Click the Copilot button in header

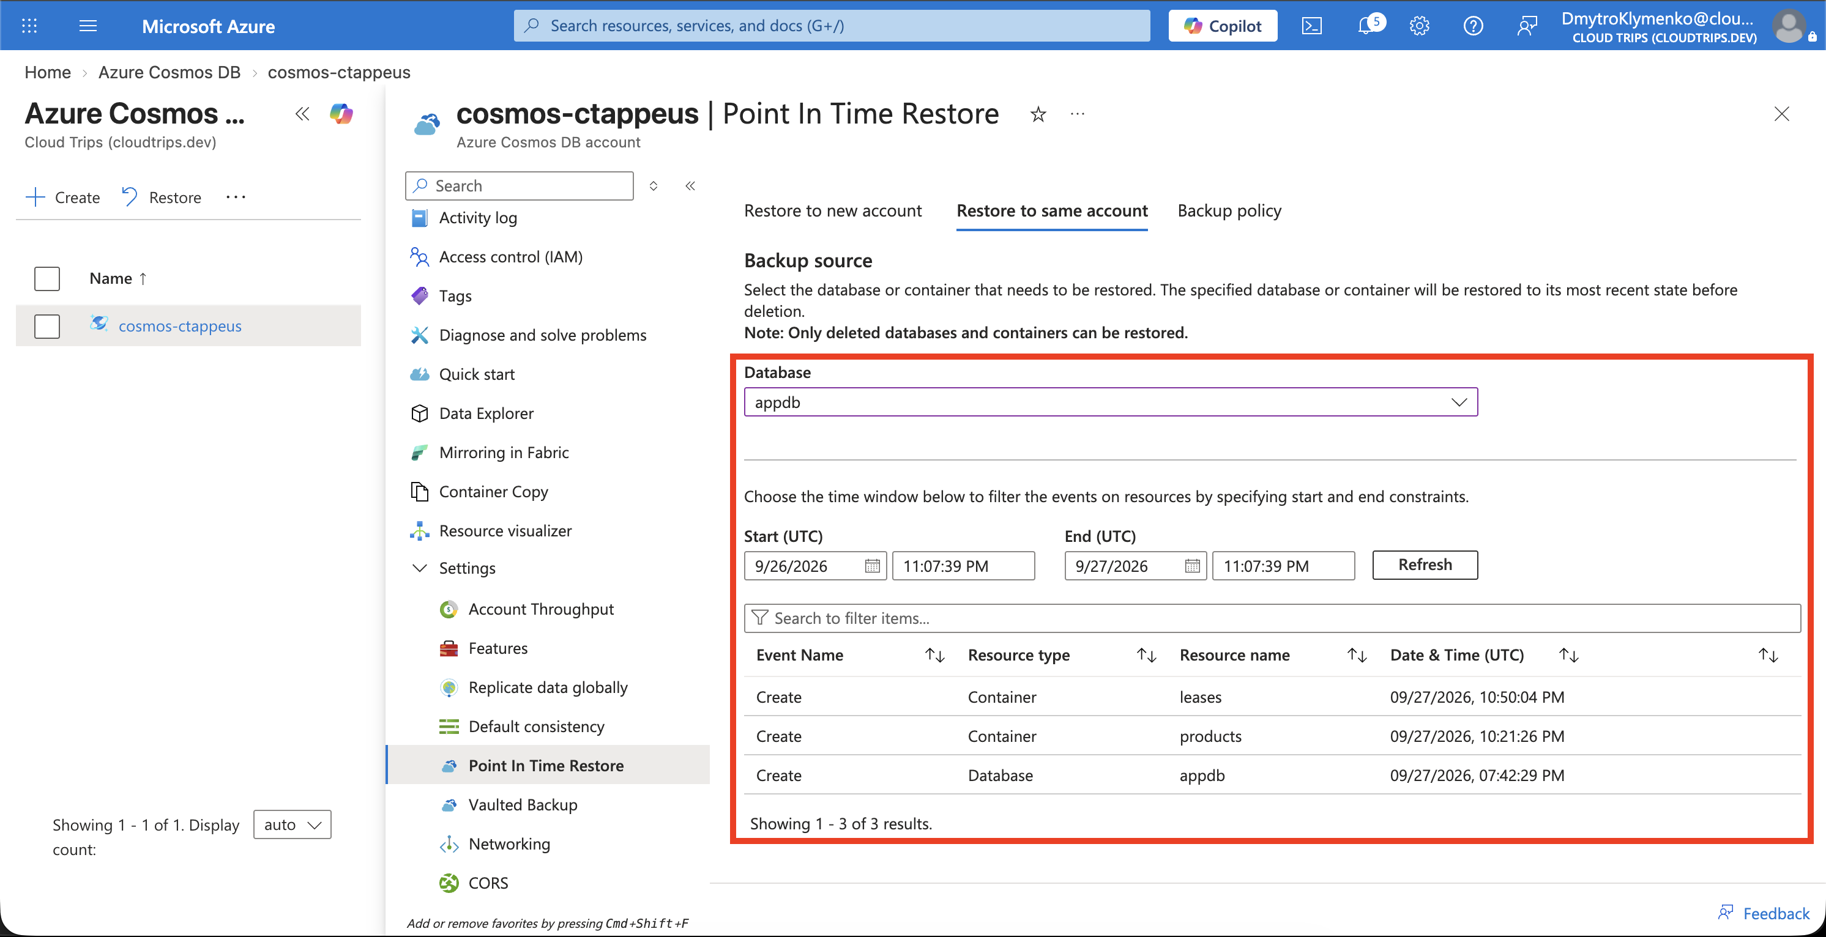click(1223, 26)
